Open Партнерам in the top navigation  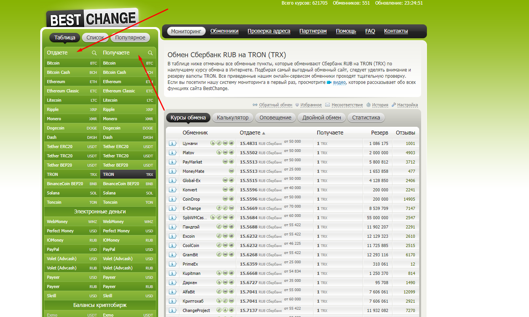pyautogui.click(x=313, y=31)
